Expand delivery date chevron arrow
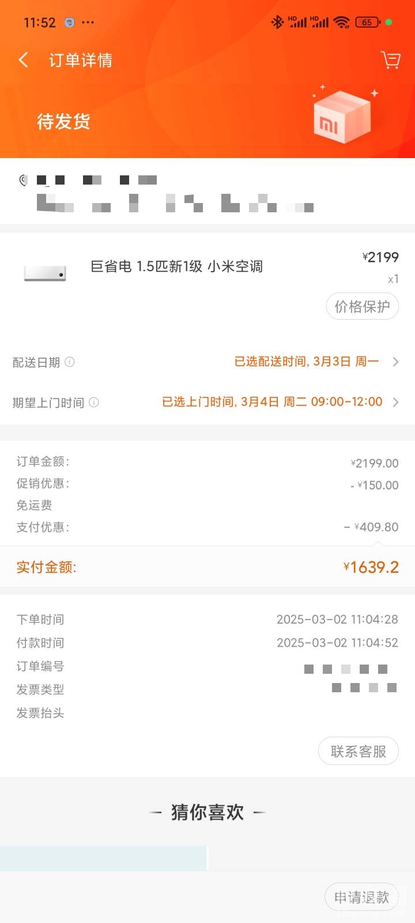 (x=395, y=362)
